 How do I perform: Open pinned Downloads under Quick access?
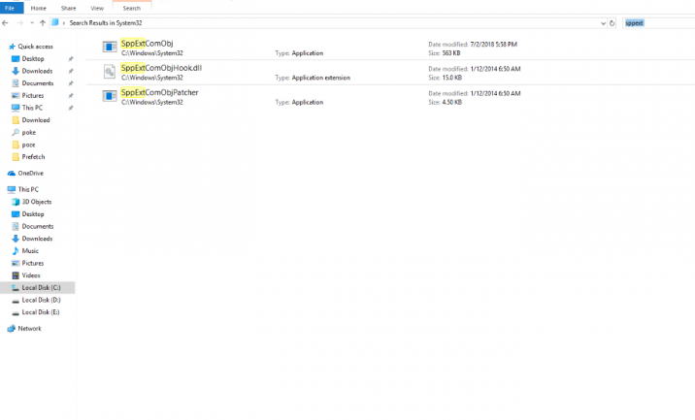tap(37, 71)
